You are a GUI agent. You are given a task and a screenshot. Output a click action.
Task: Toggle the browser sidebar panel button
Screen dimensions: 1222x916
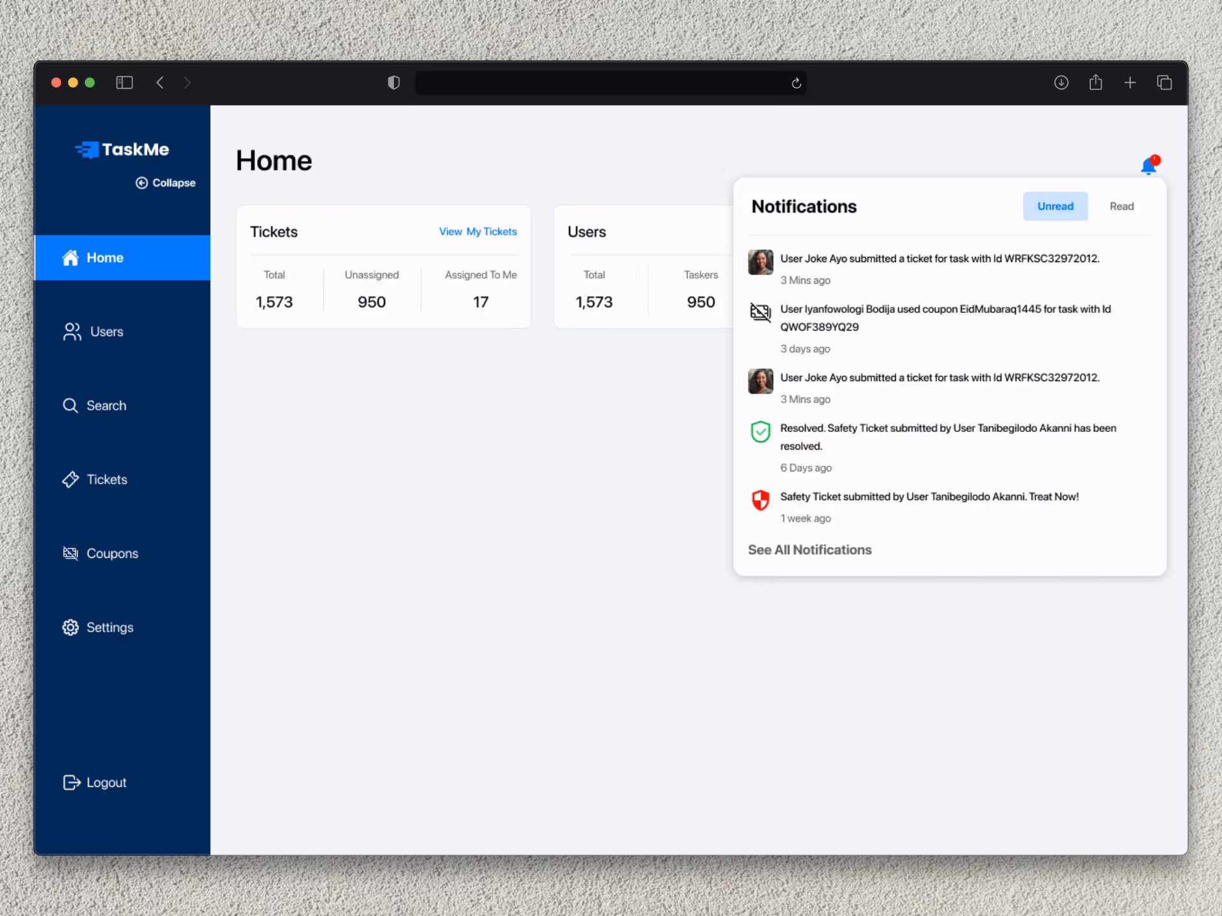[124, 83]
